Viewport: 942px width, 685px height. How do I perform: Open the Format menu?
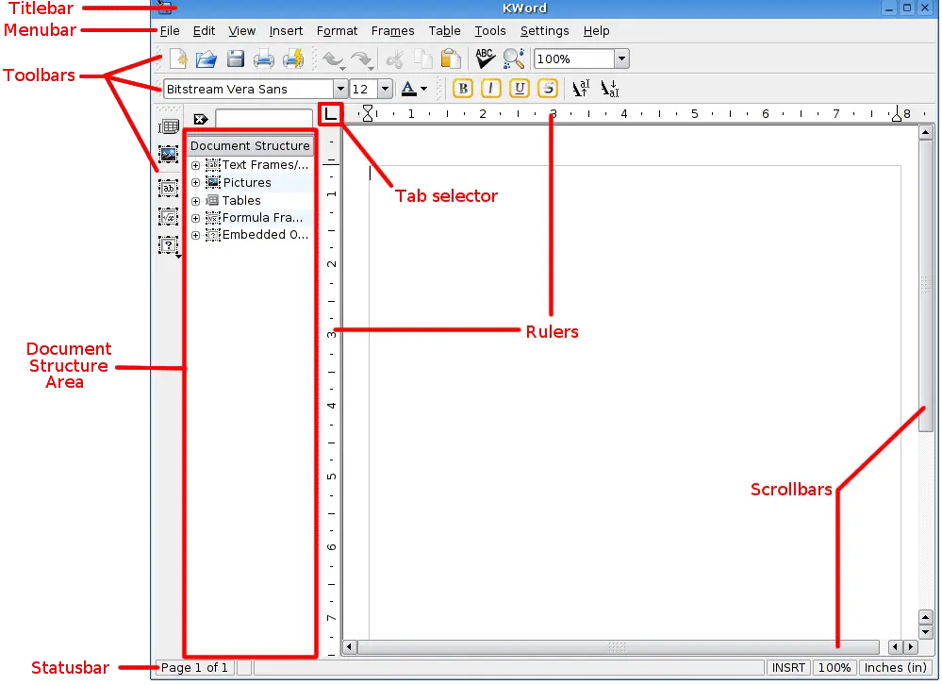[x=337, y=31]
